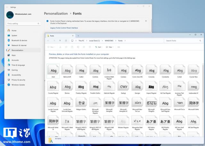Click the Fonts tab in File Explorer

[53, 36]
